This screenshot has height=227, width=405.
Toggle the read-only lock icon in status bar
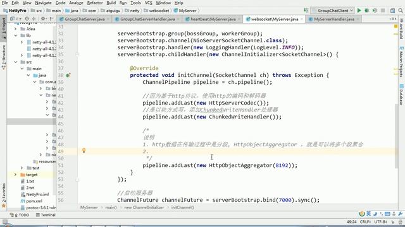coord(393,222)
